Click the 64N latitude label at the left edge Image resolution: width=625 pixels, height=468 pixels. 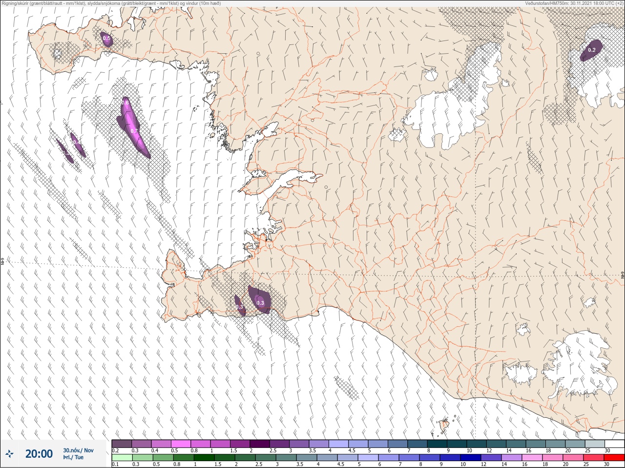2,262
